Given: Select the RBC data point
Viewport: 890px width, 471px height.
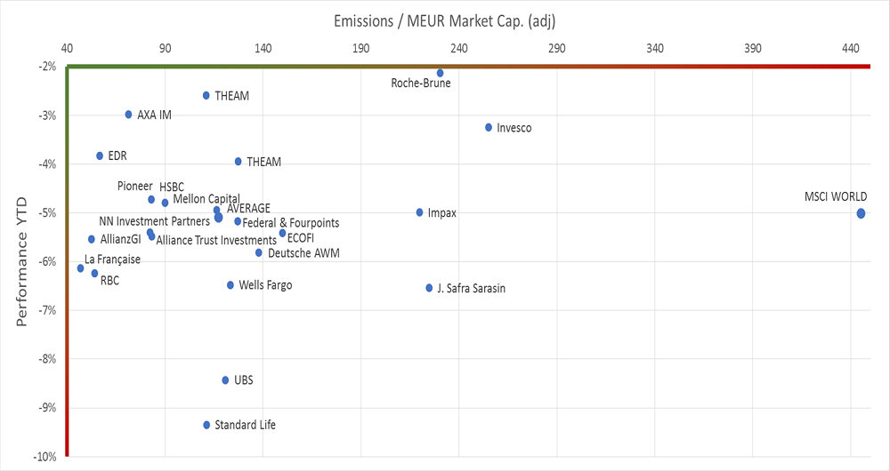Looking at the screenshot, I should pos(95,273).
